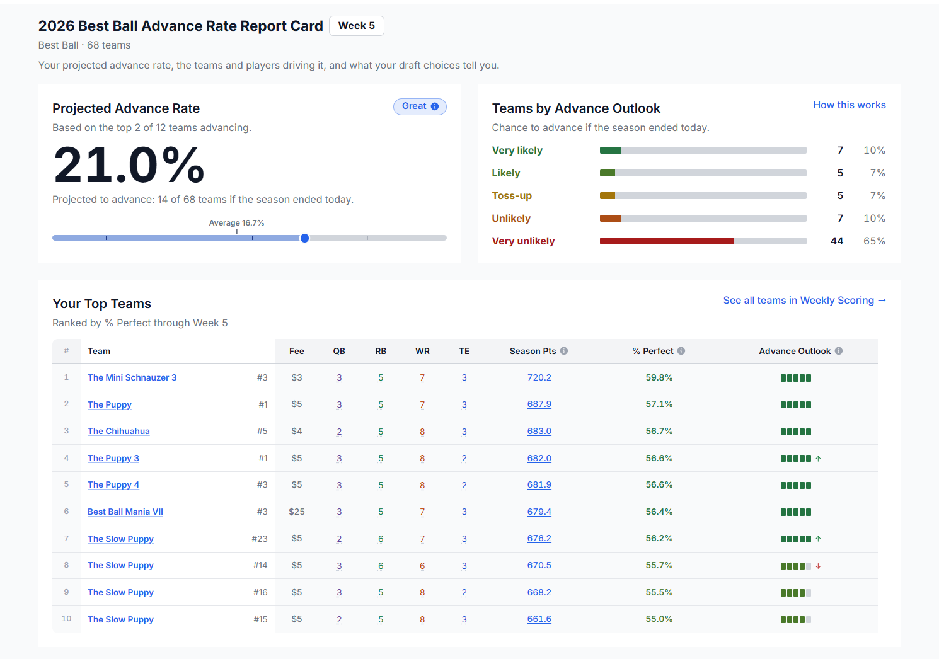The height and width of the screenshot is (659, 939).
Task: Click the 57.1% perfect value
Action: click(x=659, y=404)
